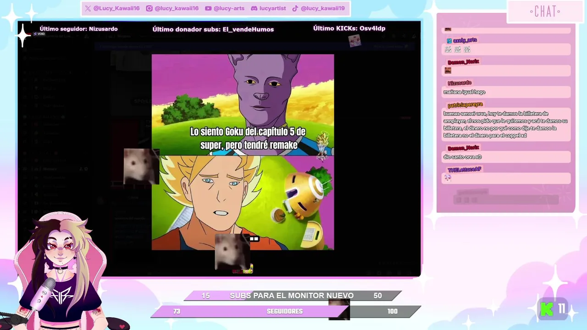The height and width of the screenshot is (330, 587).
Task: Open the lucyartist Discord handle
Action: tap(272, 8)
